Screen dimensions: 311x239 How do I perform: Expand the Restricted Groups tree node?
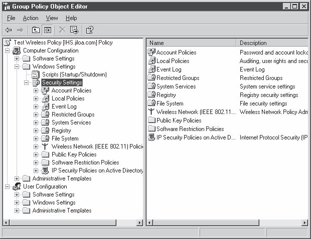(x=36, y=114)
